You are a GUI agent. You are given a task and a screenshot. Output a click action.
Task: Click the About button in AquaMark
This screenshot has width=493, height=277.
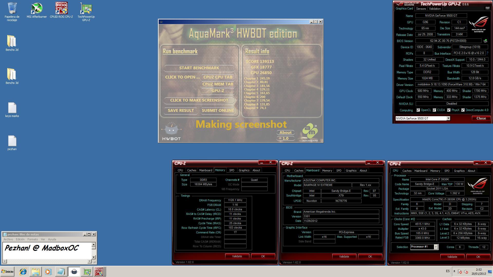pyautogui.click(x=286, y=133)
